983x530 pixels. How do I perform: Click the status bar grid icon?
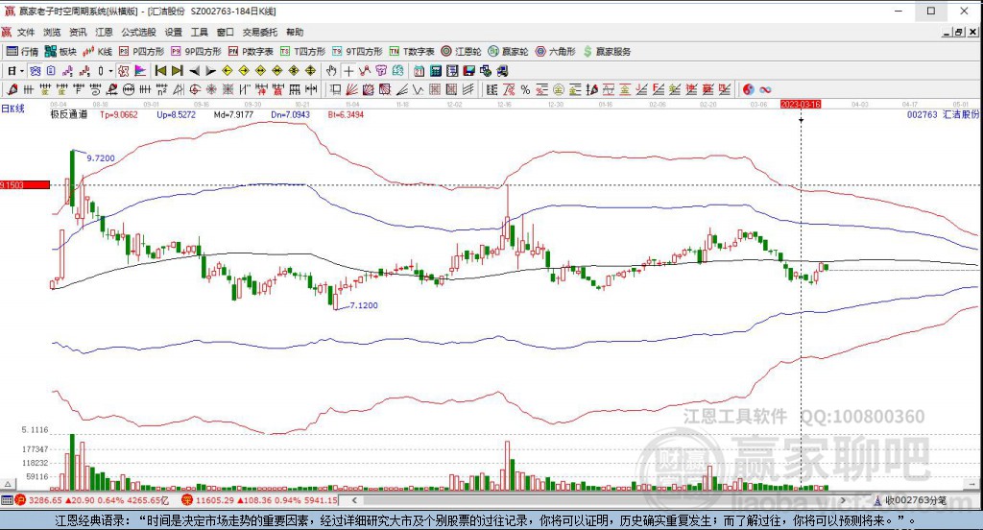7,500
